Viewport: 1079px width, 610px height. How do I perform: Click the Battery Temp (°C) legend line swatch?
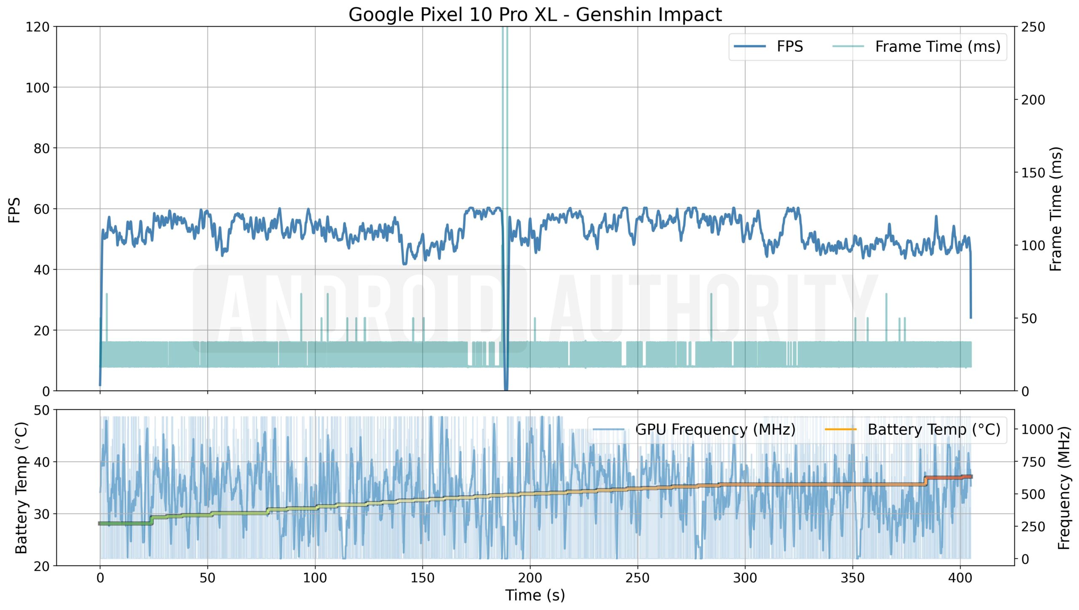pyautogui.click(x=840, y=430)
